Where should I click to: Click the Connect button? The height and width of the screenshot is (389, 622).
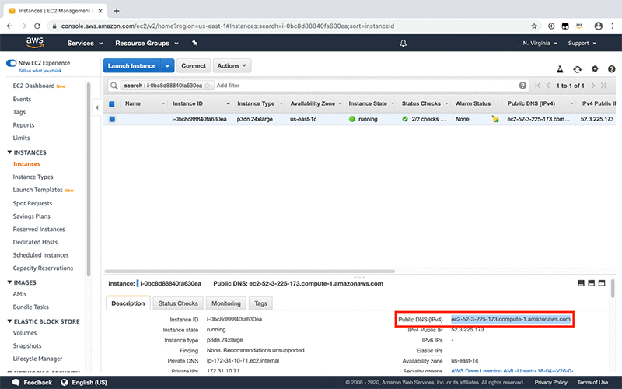194,66
